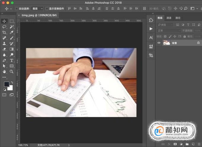Image resolution: width=202 pixels, height=147 pixels.
Task: Select the Lasso tool
Action: point(4,27)
